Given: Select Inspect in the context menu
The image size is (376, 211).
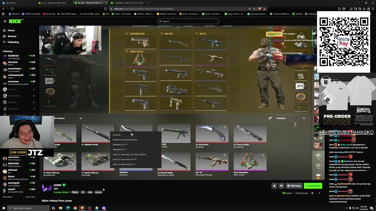Looking at the screenshot, I should pos(117,135).
